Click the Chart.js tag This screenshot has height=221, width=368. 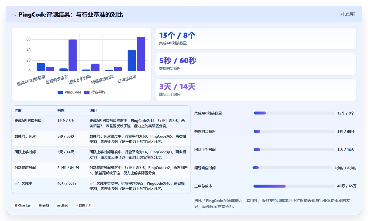tap(22, 205)
